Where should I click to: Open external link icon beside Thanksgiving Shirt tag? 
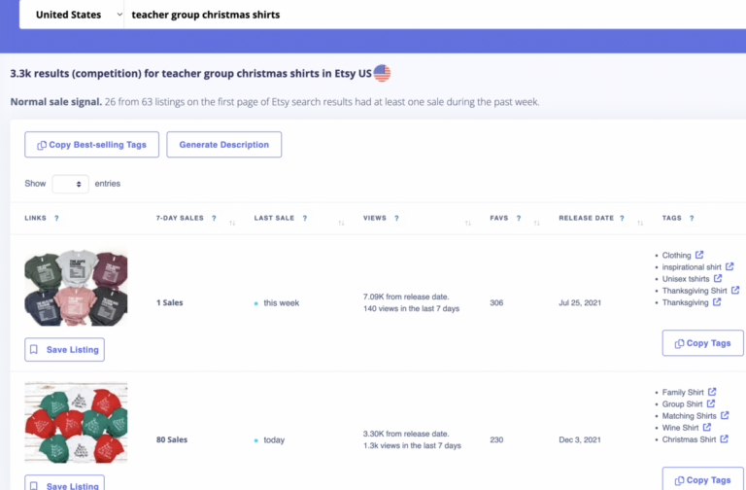pyautogui.click(x=735, y=291)
